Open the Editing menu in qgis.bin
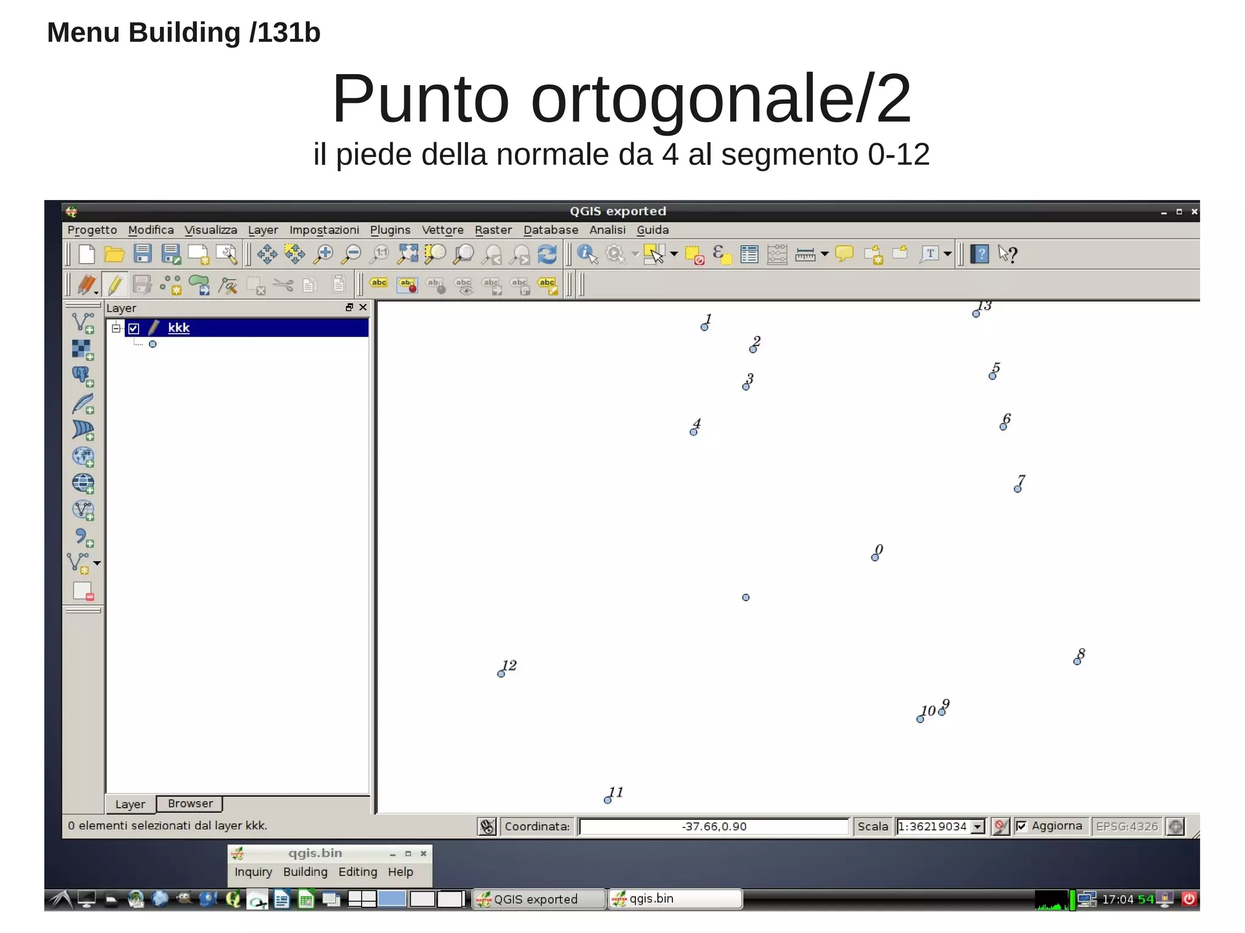This screenshot has height=933, width=1245. pos(357,872)
